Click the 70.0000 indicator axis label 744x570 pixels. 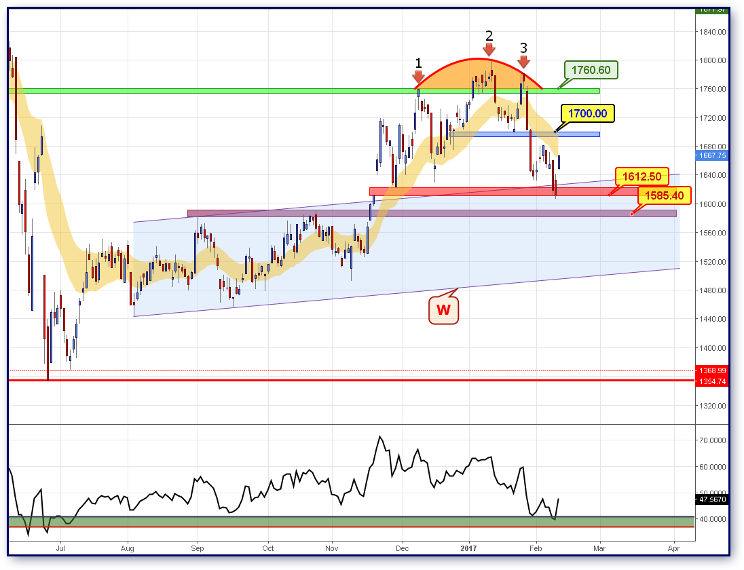coord(712,440)
